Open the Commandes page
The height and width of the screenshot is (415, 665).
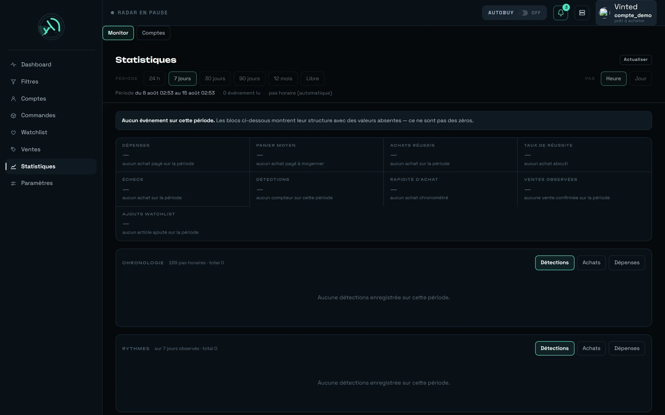click(51, 115)
